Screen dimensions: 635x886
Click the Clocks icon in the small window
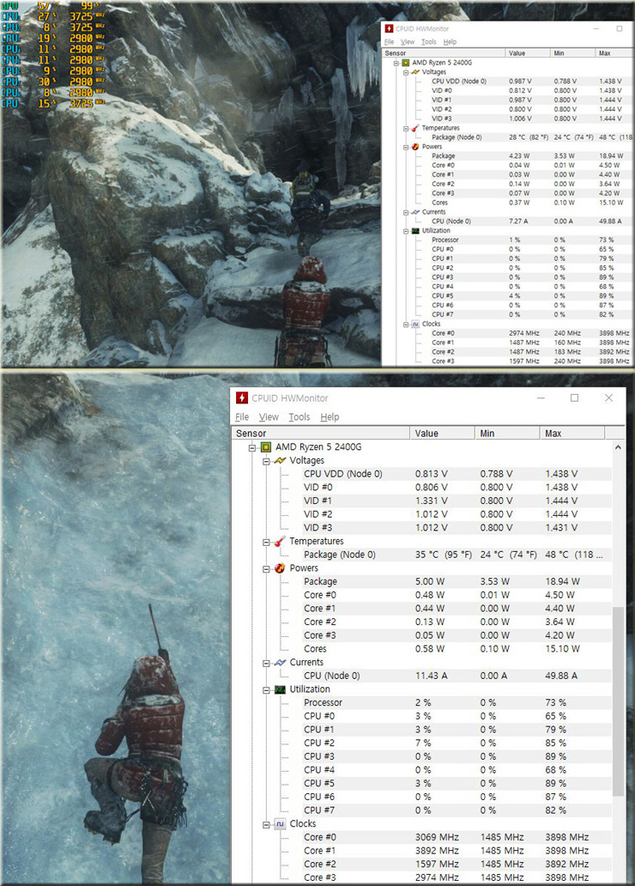point(415,324)
